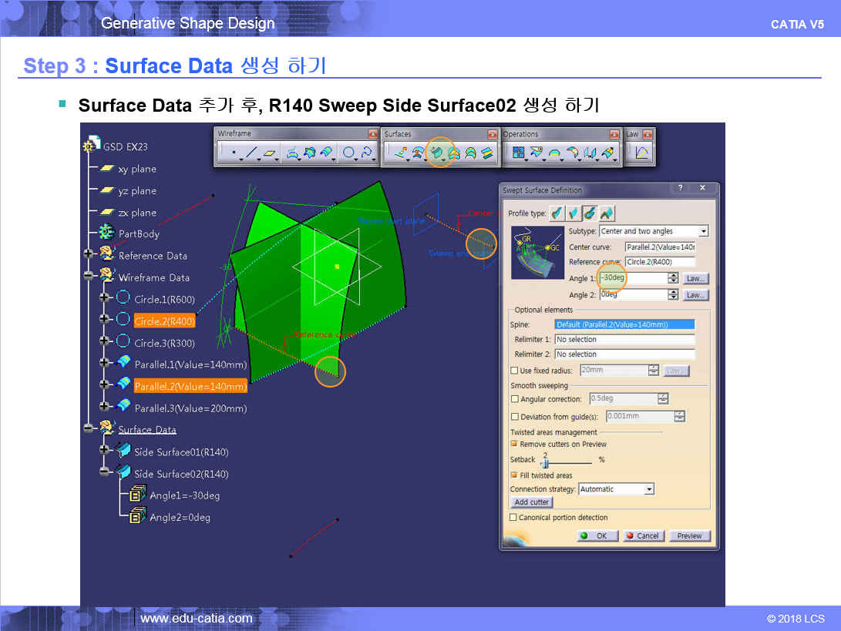Click the Preview button

click(689, 535)
